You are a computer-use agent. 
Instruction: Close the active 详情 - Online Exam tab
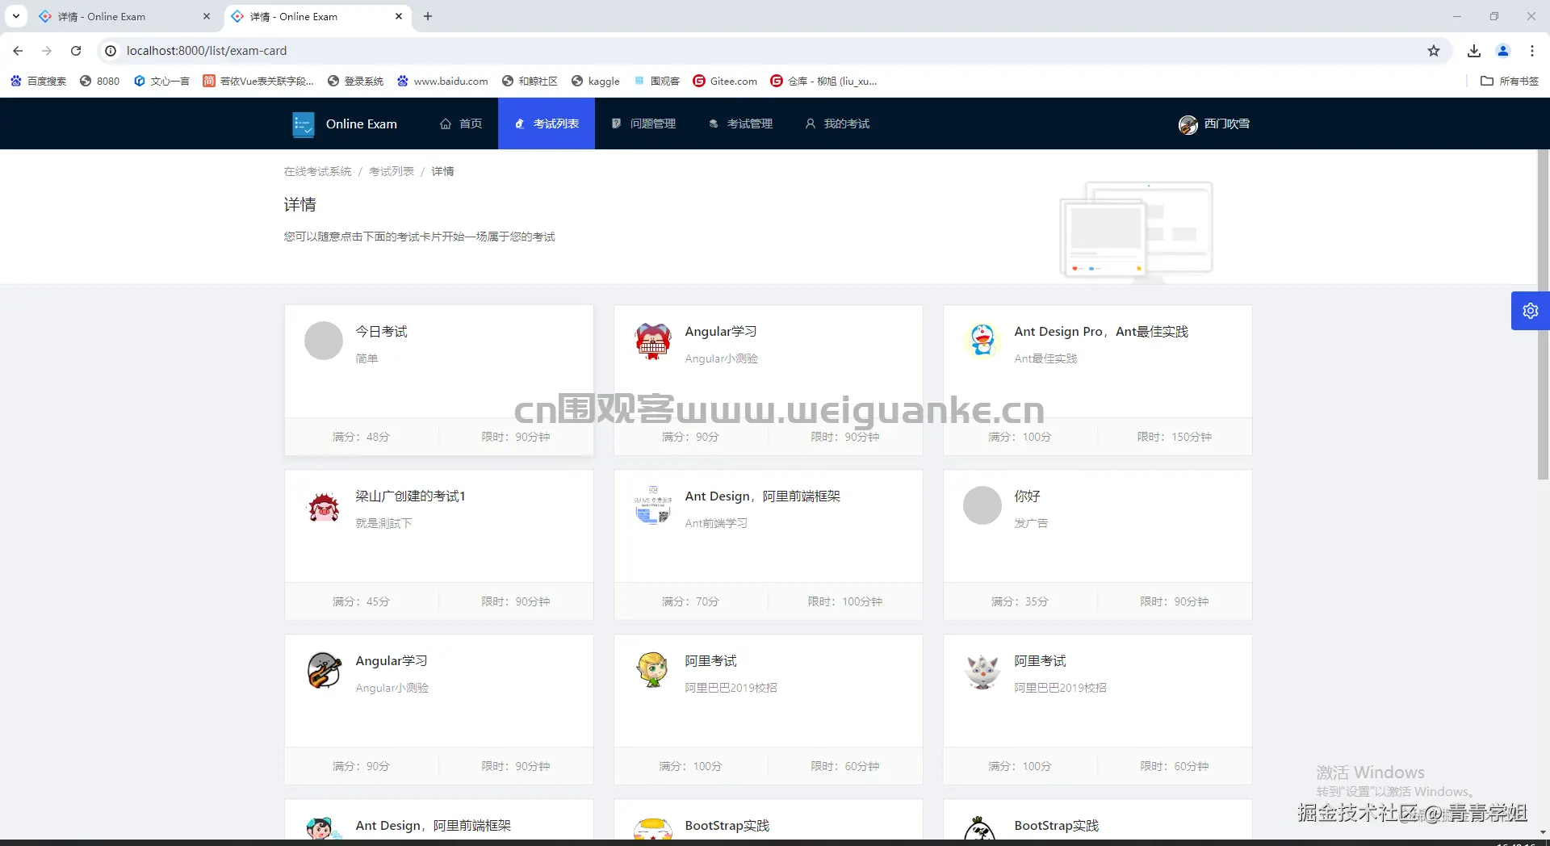tap(399, 16)
